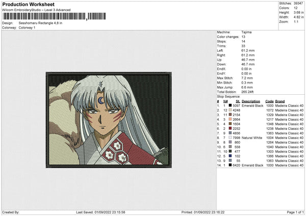Select the Production Worksheet title

click(28, 4)
